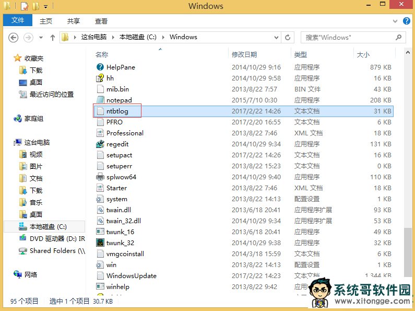Sort by the 名称 column header
This screenshot has height=311, width=415.
click(102, 54)
